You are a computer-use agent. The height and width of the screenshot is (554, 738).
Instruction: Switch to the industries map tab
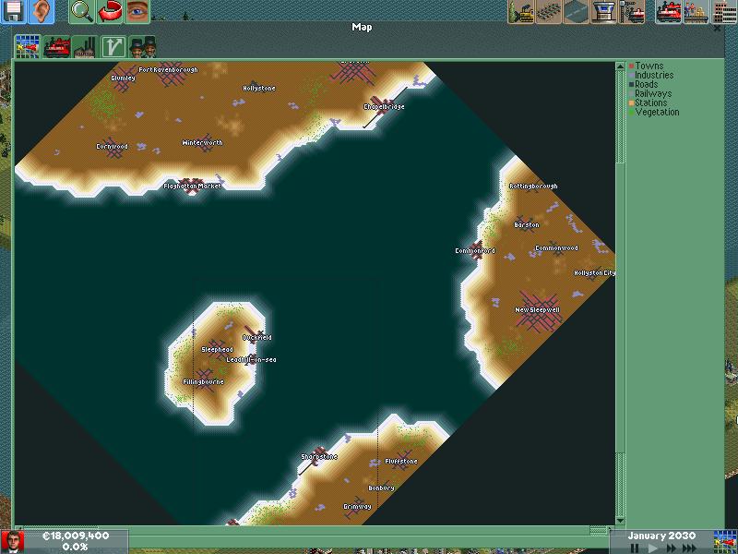85,47
